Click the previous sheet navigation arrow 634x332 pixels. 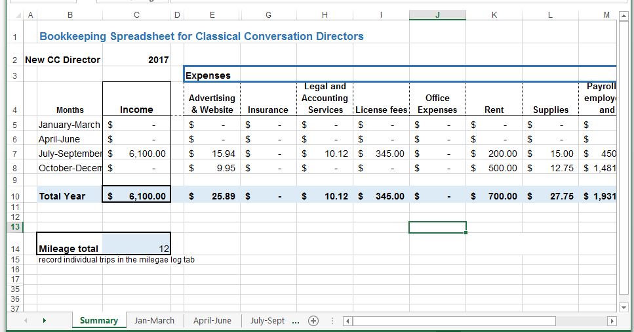26,321
